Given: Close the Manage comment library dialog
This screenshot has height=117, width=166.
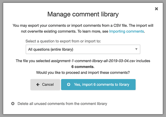Looking at the screenshot, I should 156,9.
